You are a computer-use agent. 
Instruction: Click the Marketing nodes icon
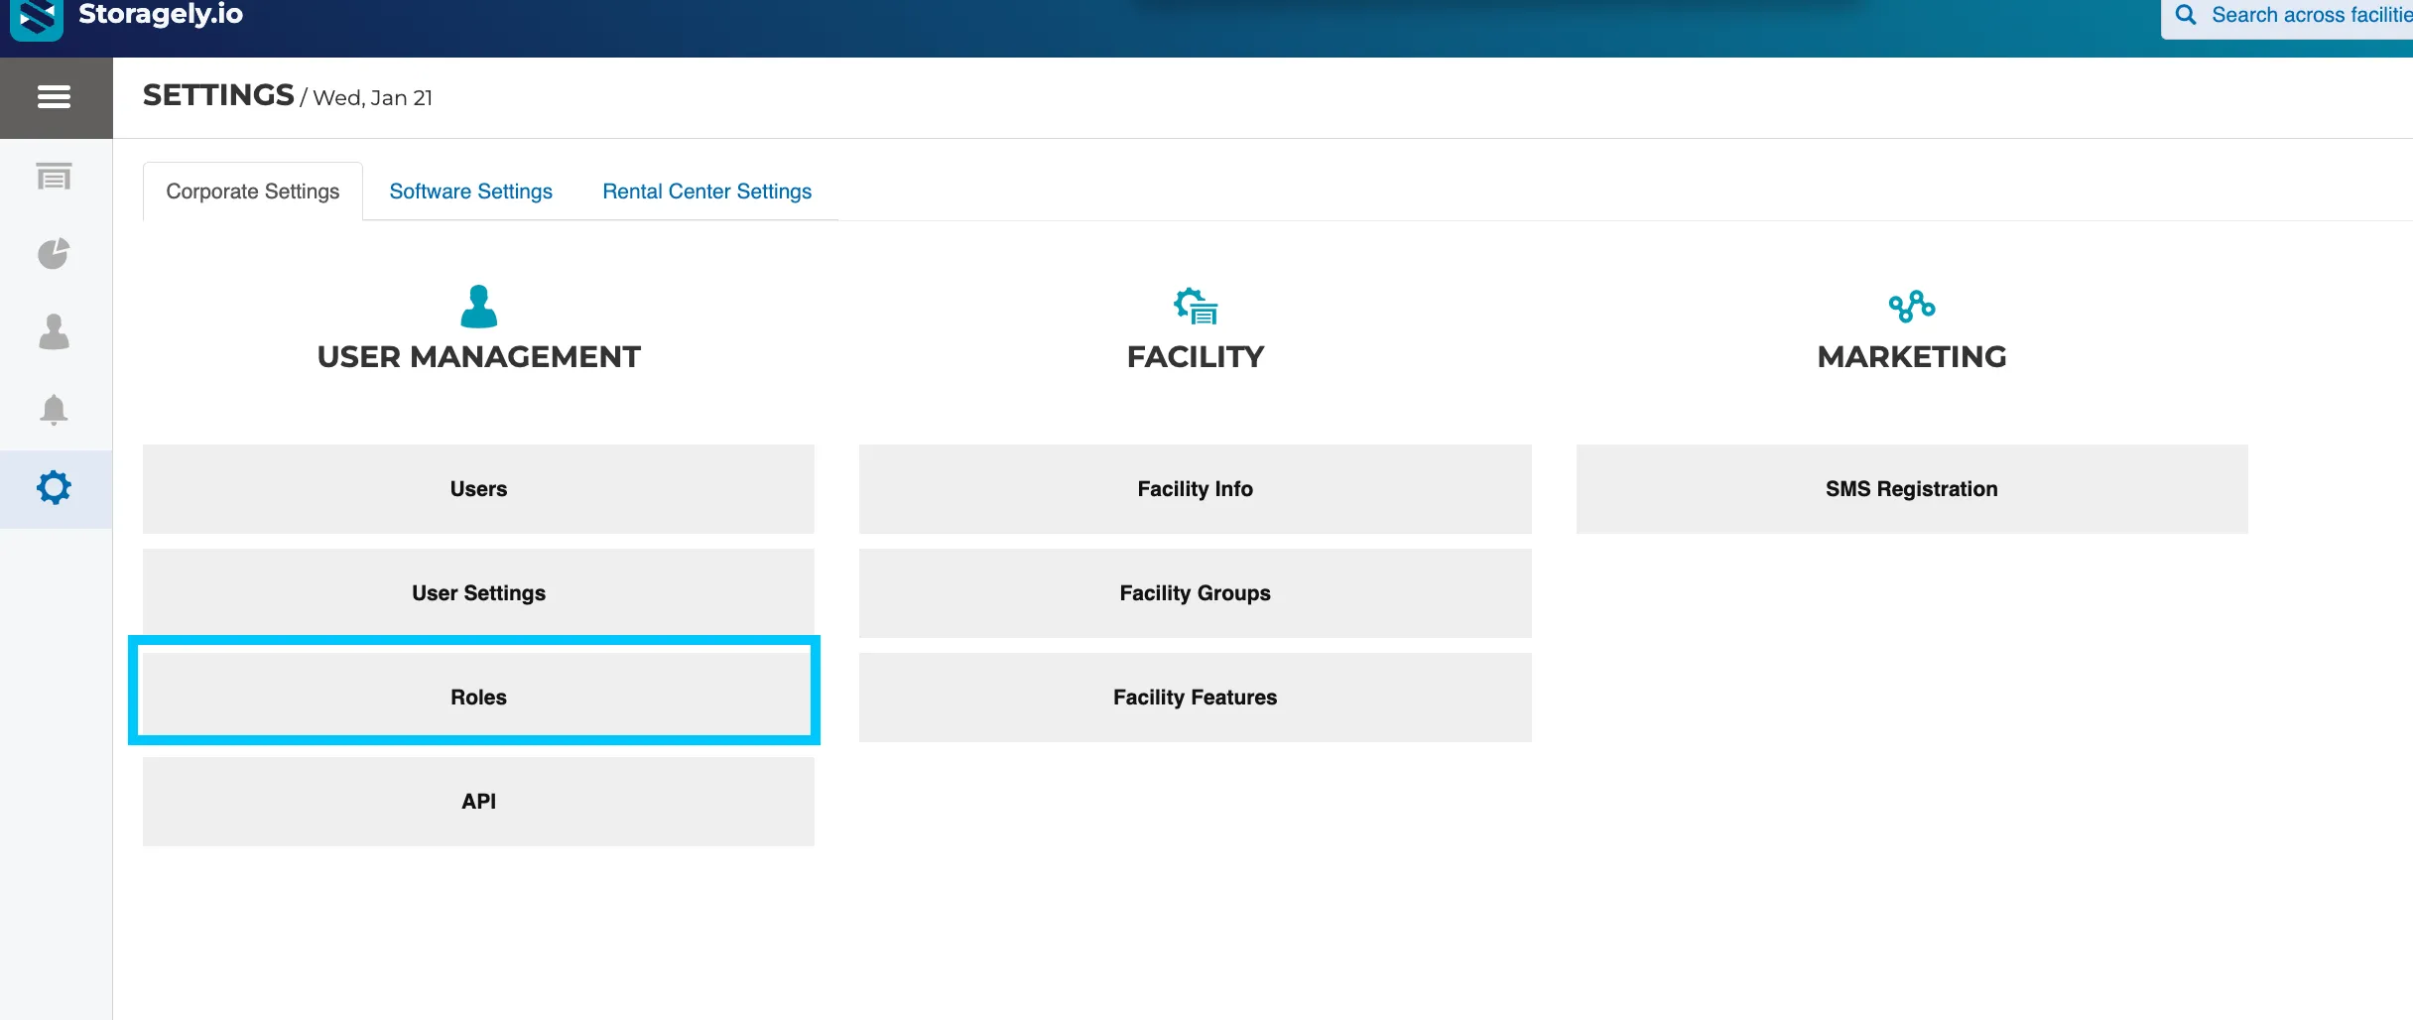(1912, 307)
